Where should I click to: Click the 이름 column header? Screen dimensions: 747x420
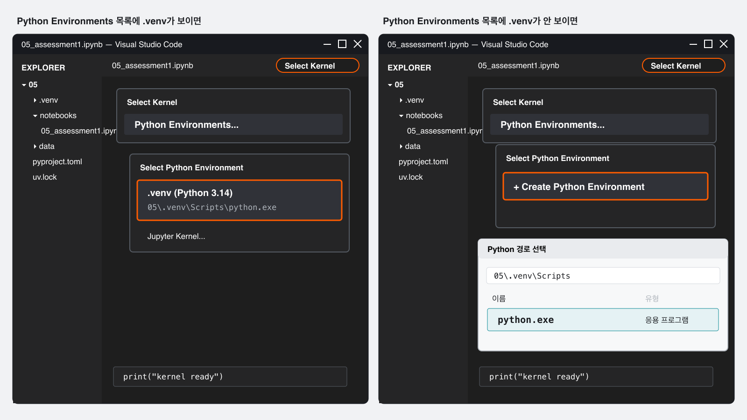click(499, 298)
